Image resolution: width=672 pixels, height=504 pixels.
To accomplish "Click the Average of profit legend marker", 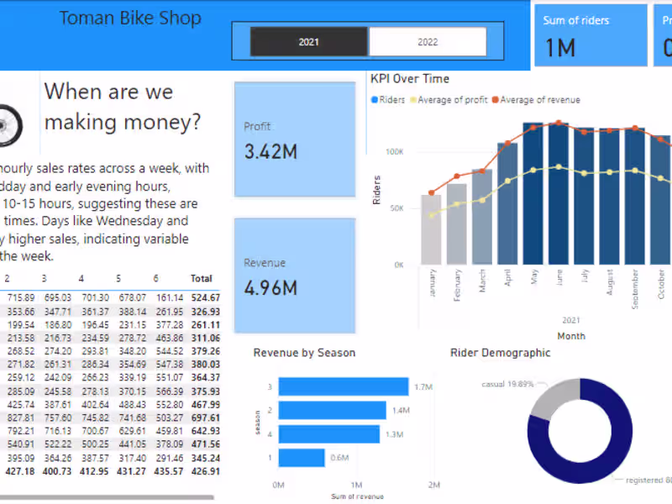I will [x=413, y=100].
